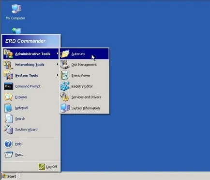This screenshot has height=180, width=210.
Task: Expand the Networking Tools submenu arrow
Action: click(57, 65)
